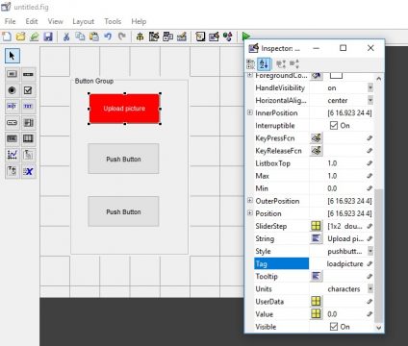Select the red Upload picture button
Screen dimensions: 408x346
[124, 109]
